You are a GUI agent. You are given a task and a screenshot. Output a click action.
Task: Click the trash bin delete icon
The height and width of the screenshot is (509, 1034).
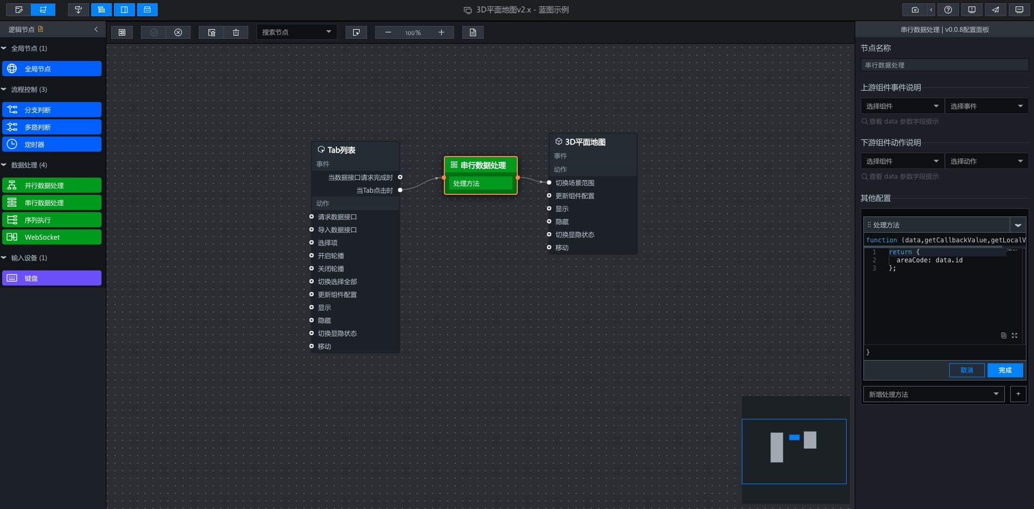tap(236, 32)
